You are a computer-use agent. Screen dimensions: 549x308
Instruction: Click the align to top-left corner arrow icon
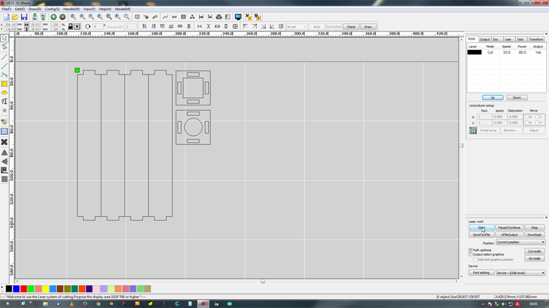[x=245, y=27]
